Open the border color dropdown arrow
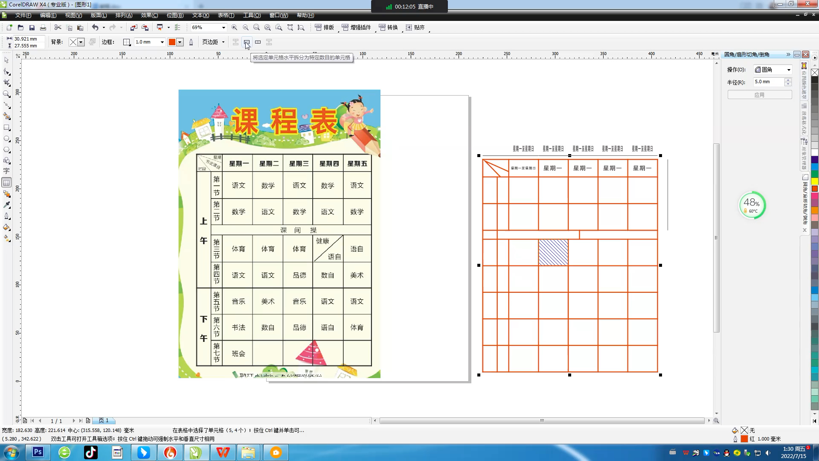The image size is (819, 461). pos(180,42)
